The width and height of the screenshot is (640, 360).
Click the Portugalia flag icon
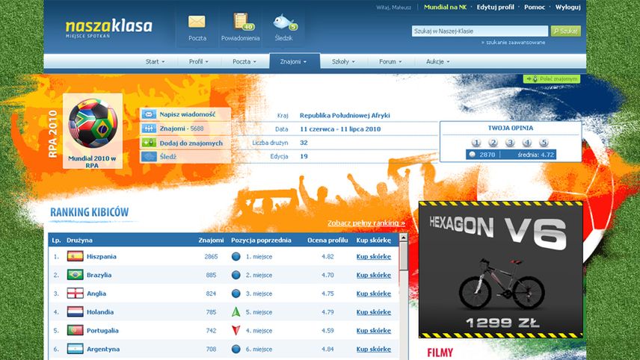[75, 330]
